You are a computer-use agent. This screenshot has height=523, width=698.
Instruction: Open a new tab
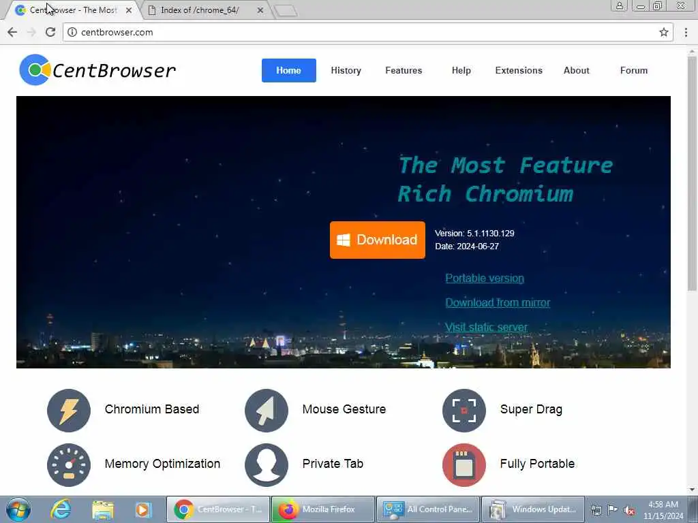point(286,11)
